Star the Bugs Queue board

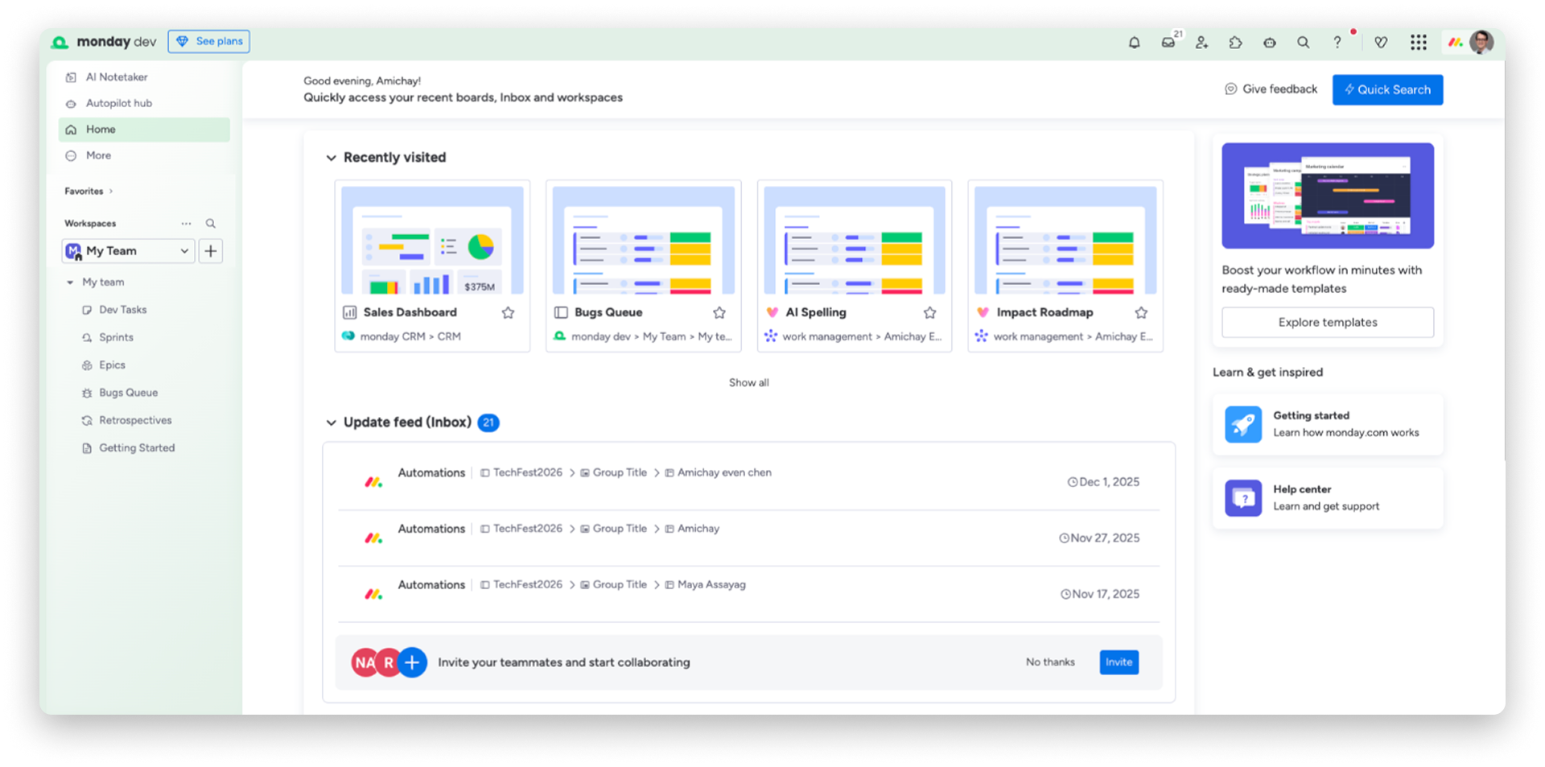719,312
